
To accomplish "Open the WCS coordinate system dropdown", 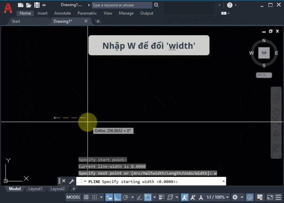I will coord(264,75).
